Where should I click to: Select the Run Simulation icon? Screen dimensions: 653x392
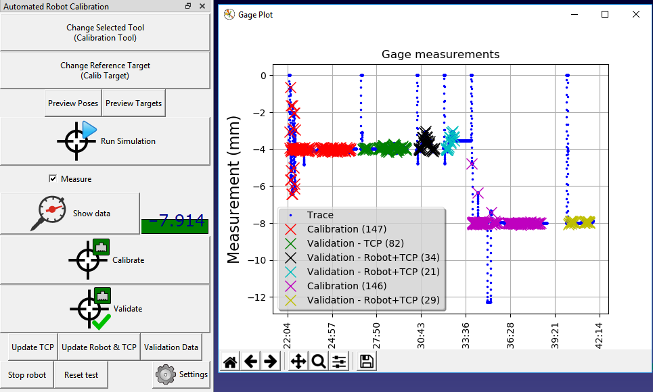pos(76,141)
